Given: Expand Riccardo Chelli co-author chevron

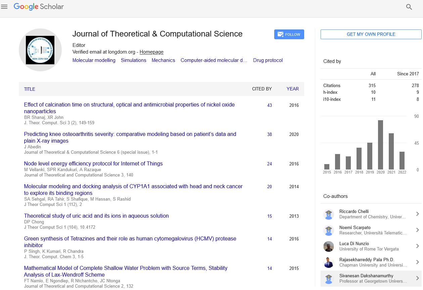Looking at the screenshot, I should 417,214.
